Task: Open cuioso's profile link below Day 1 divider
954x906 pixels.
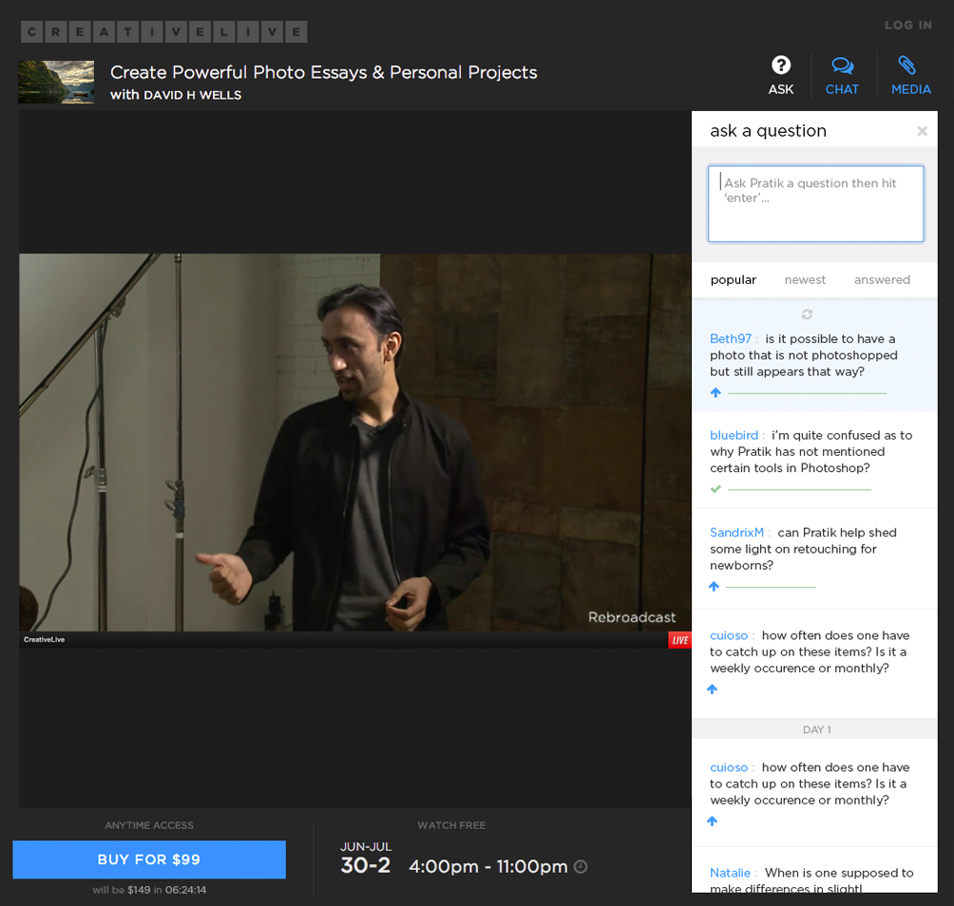Action: [x=729, y=767]
